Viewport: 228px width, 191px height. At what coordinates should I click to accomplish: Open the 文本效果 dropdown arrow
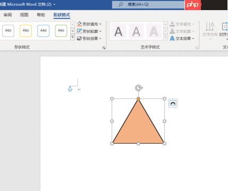click(x=193, y=38)
